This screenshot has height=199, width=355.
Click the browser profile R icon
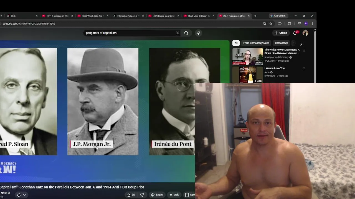[x=306, y=23]
